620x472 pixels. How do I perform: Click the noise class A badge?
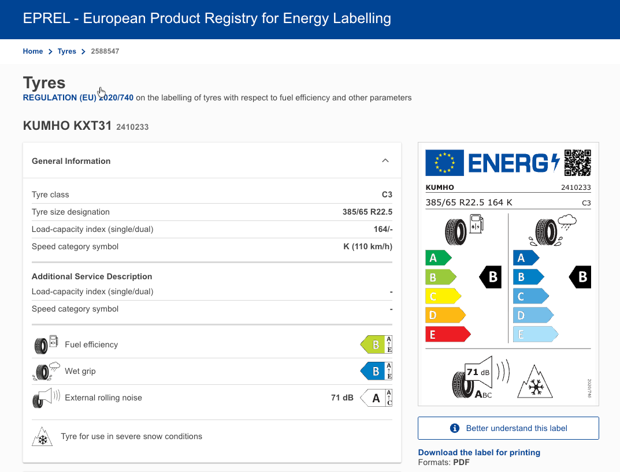(x=376, y=398)
